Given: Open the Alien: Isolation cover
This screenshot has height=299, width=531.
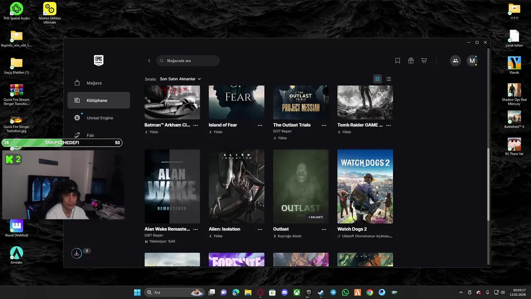Looking at the screenshot, I should point(236,186).
